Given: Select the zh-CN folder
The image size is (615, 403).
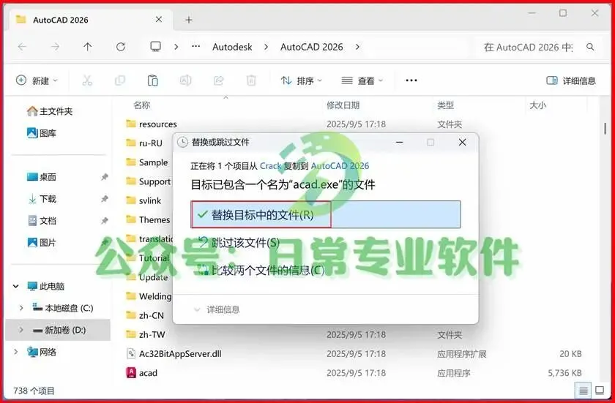Looking at the screenshot, I should click(x=145, y=316).
